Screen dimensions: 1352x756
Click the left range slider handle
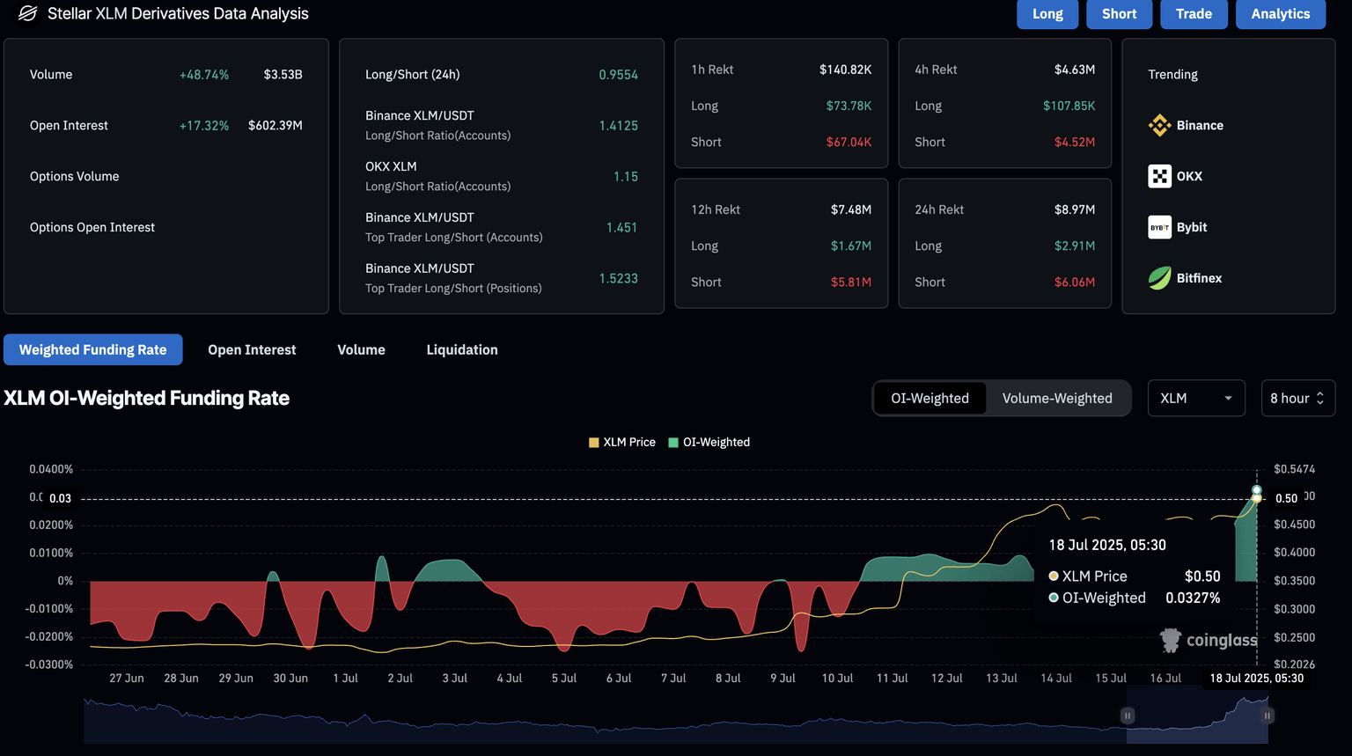coord(1127,716)
